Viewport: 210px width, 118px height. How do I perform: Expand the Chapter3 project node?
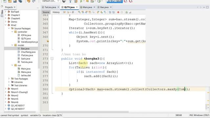(6, 15)
